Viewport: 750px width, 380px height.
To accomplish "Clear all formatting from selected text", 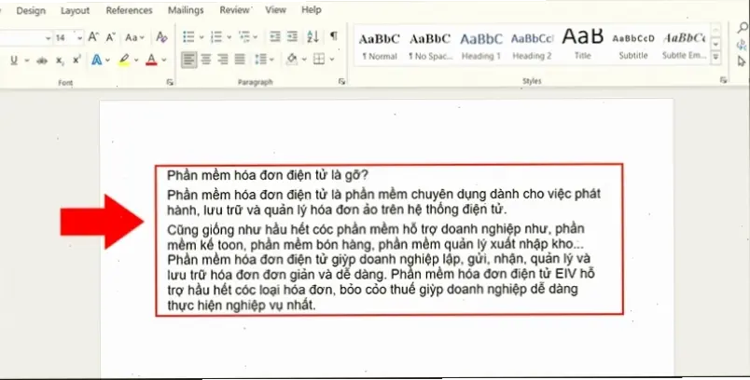I will tap(161, 36).
